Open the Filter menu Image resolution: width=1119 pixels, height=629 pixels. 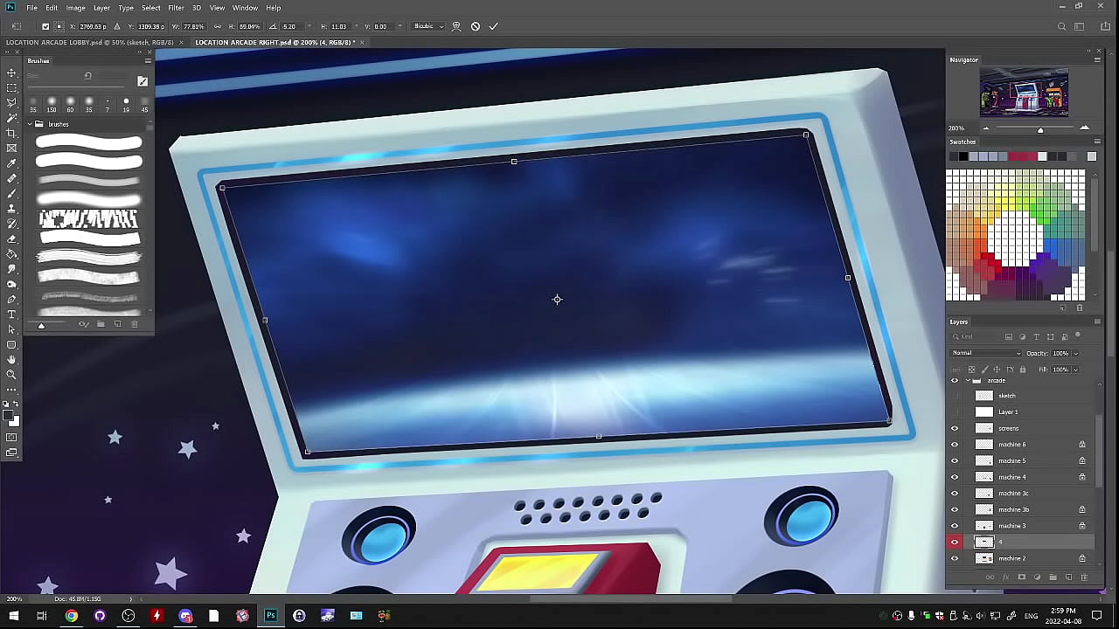click(x=176, y=8)
